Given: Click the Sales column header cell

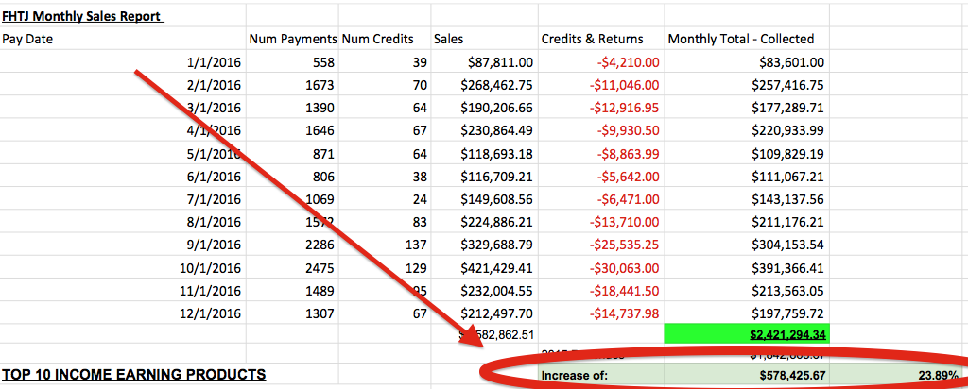Looking at the screenshot, I should coord(448,39).
